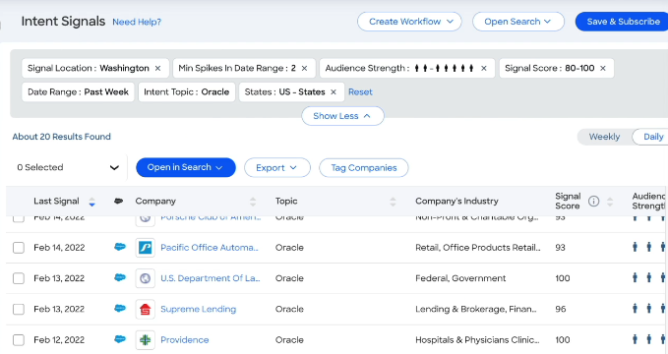668x354 pixels.
Task: Sort by Last Signal column arrows
Action: [91, 202]
